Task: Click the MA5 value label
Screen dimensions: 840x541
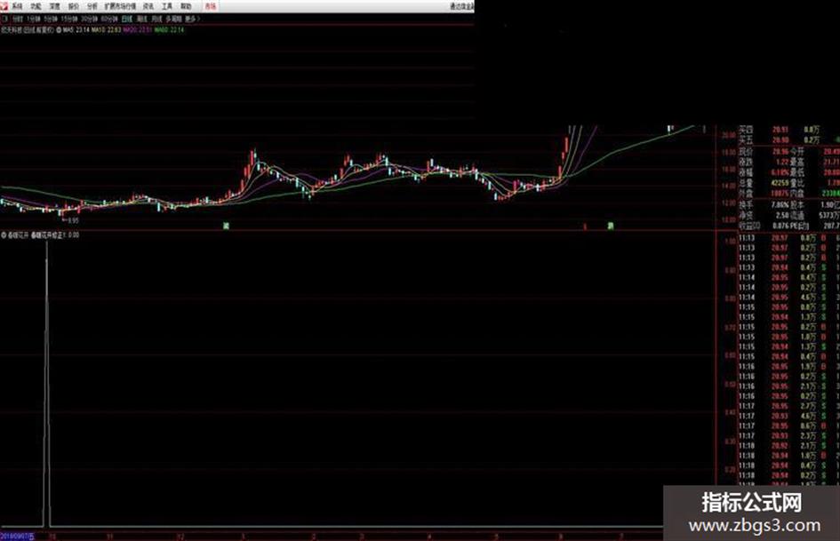Action: 76,30
